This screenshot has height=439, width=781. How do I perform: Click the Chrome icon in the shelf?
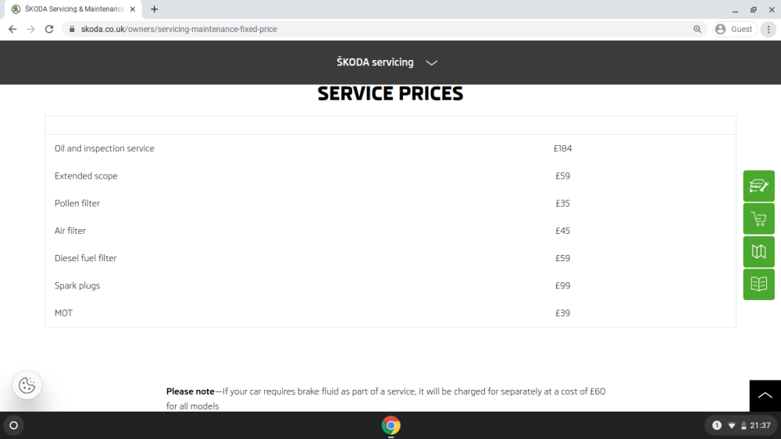coord(391,426)
